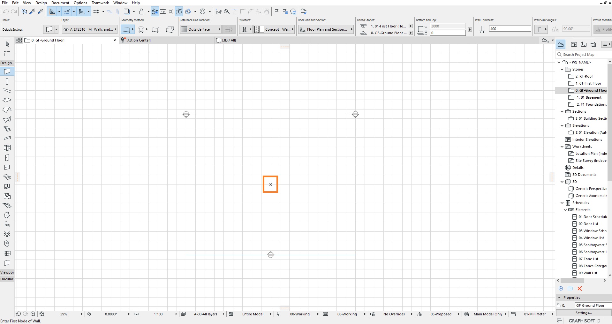This screenshot has width=612, height=324.
Task: Click the Settings... button in Properties
Action: click(584, 313)
